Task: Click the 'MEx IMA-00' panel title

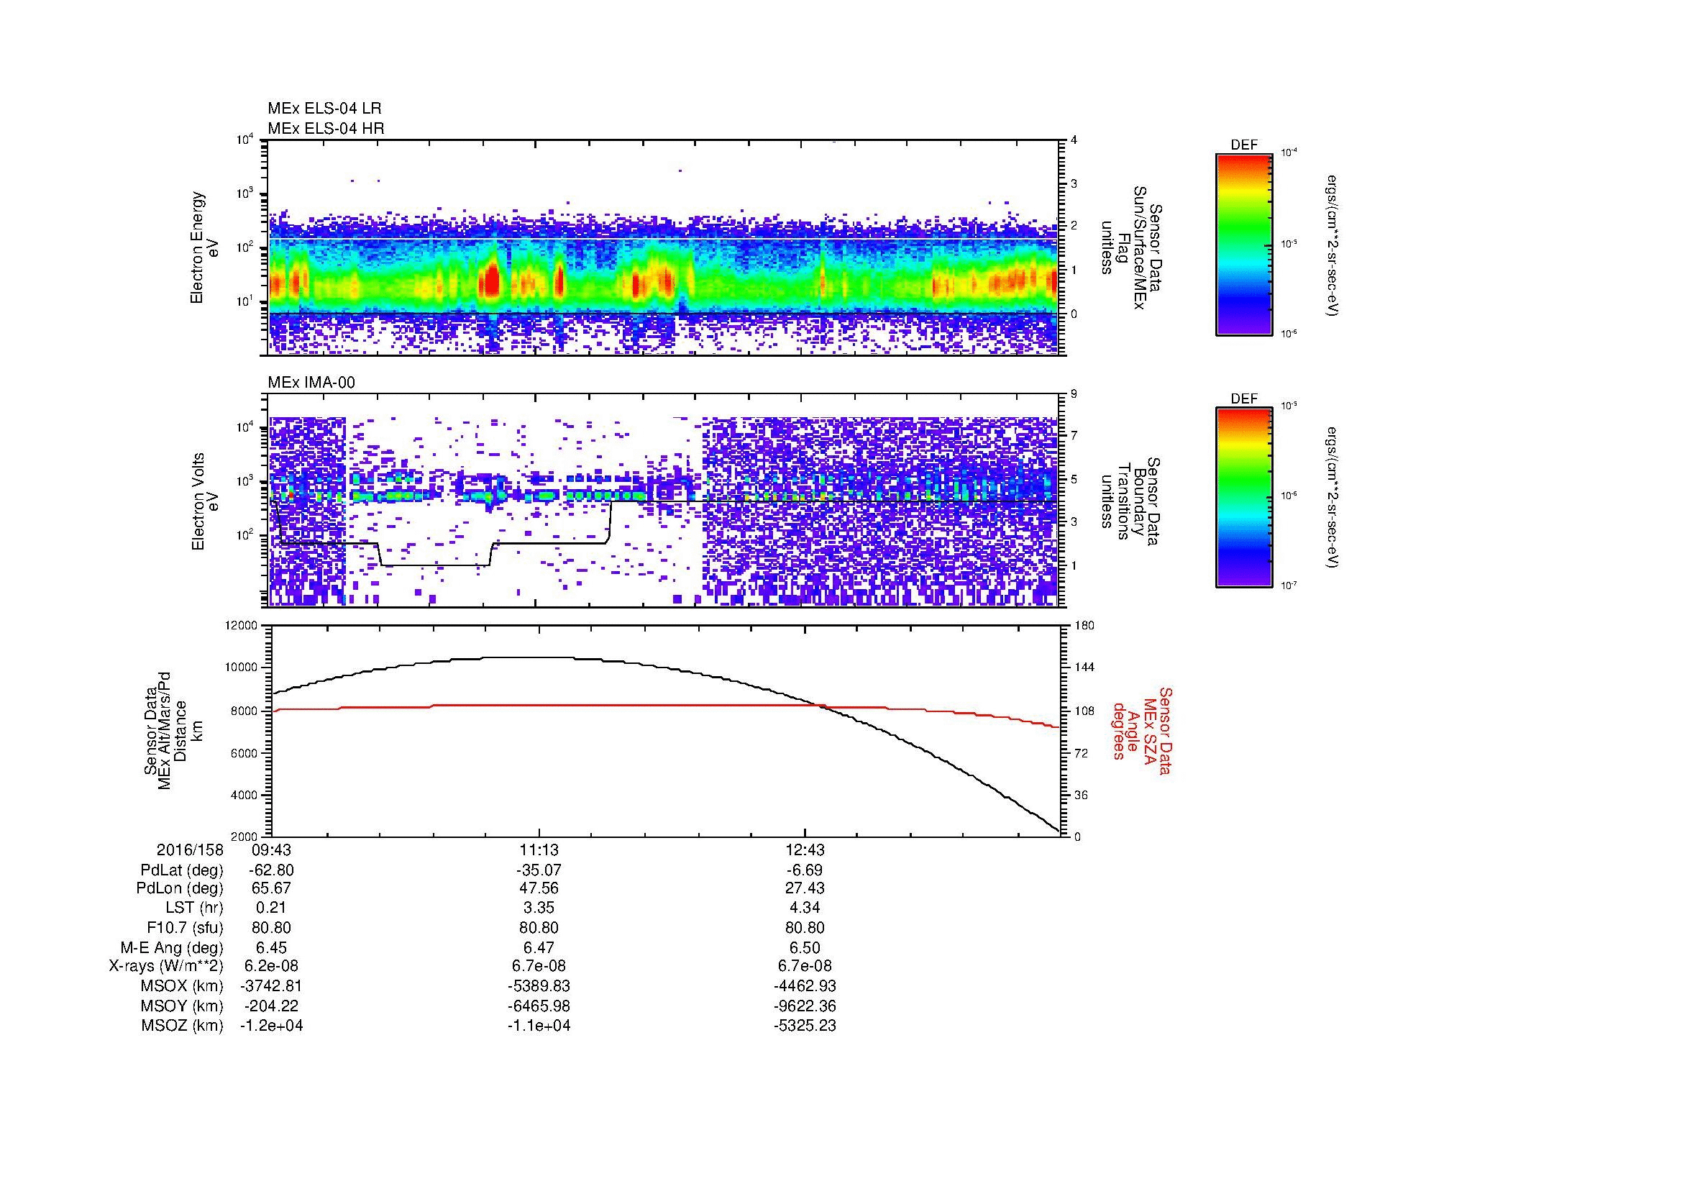Action: (311, 383)
